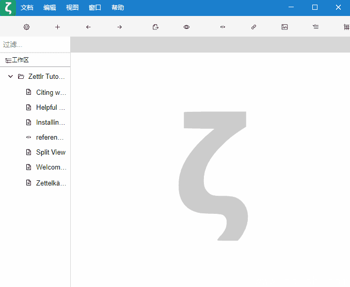The image size is (350, 287).
Task: Open the 文档 menu
Action: [27, 8]
